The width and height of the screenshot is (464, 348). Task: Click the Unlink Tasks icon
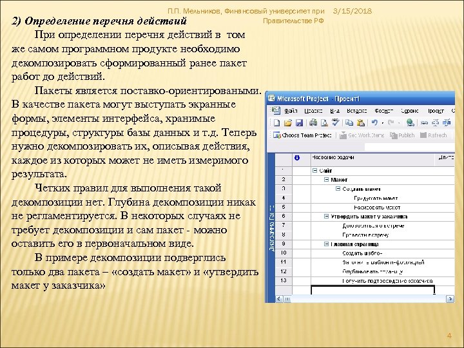[x=436, y=122]
